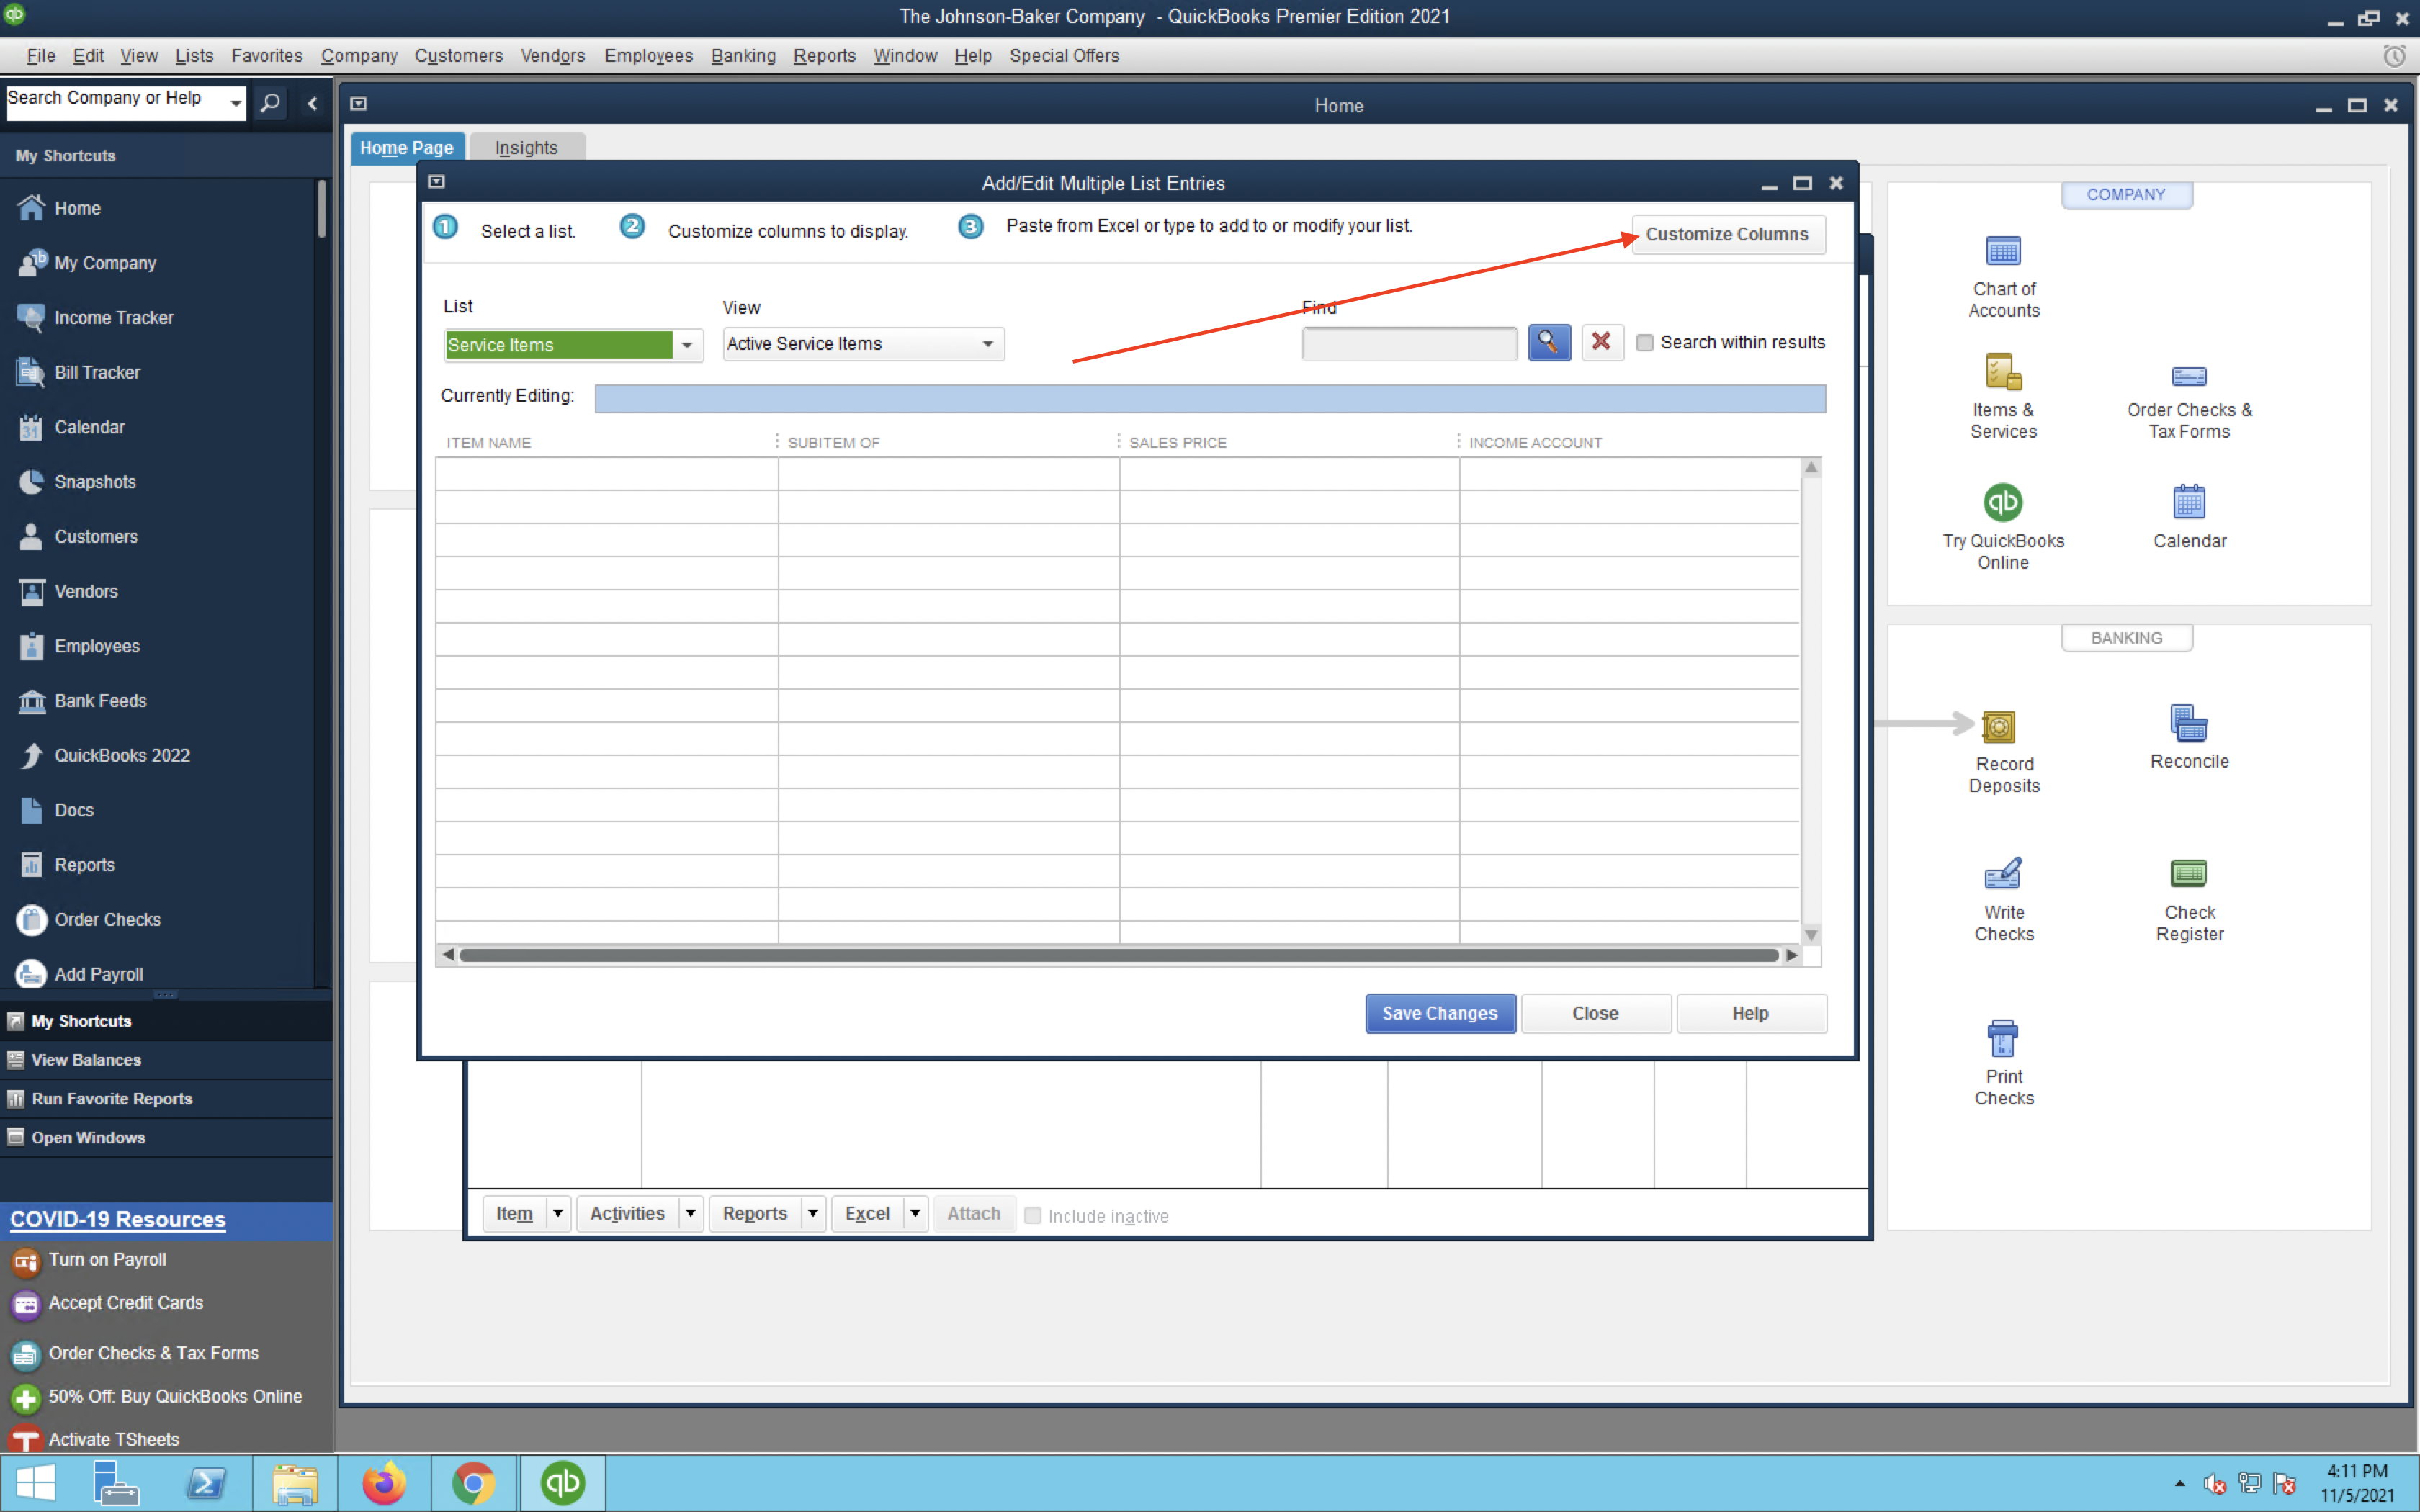2420x1512 pixels.
Task: Open the Vendors menu
Action: (x=553, y=56)
